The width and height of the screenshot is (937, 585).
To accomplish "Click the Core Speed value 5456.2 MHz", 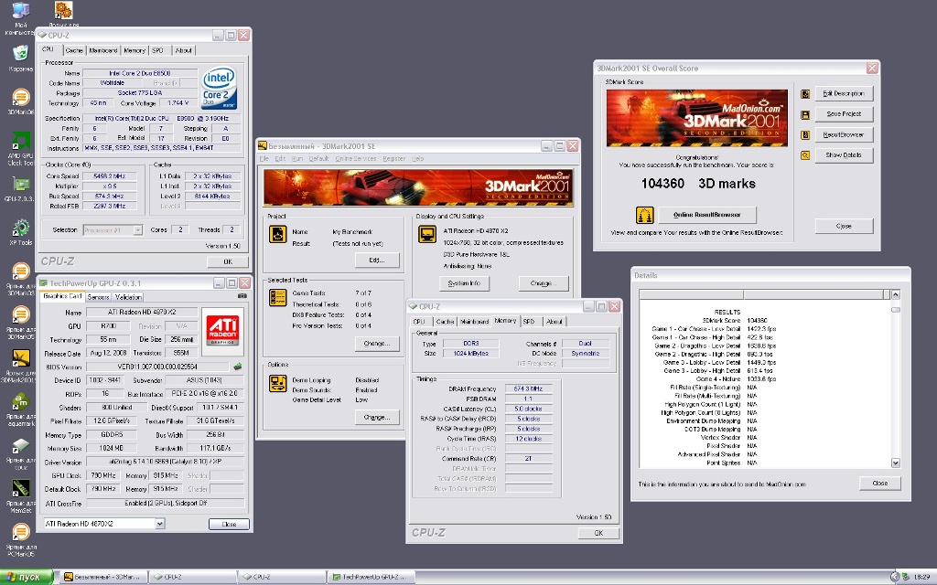I will 110,176.
